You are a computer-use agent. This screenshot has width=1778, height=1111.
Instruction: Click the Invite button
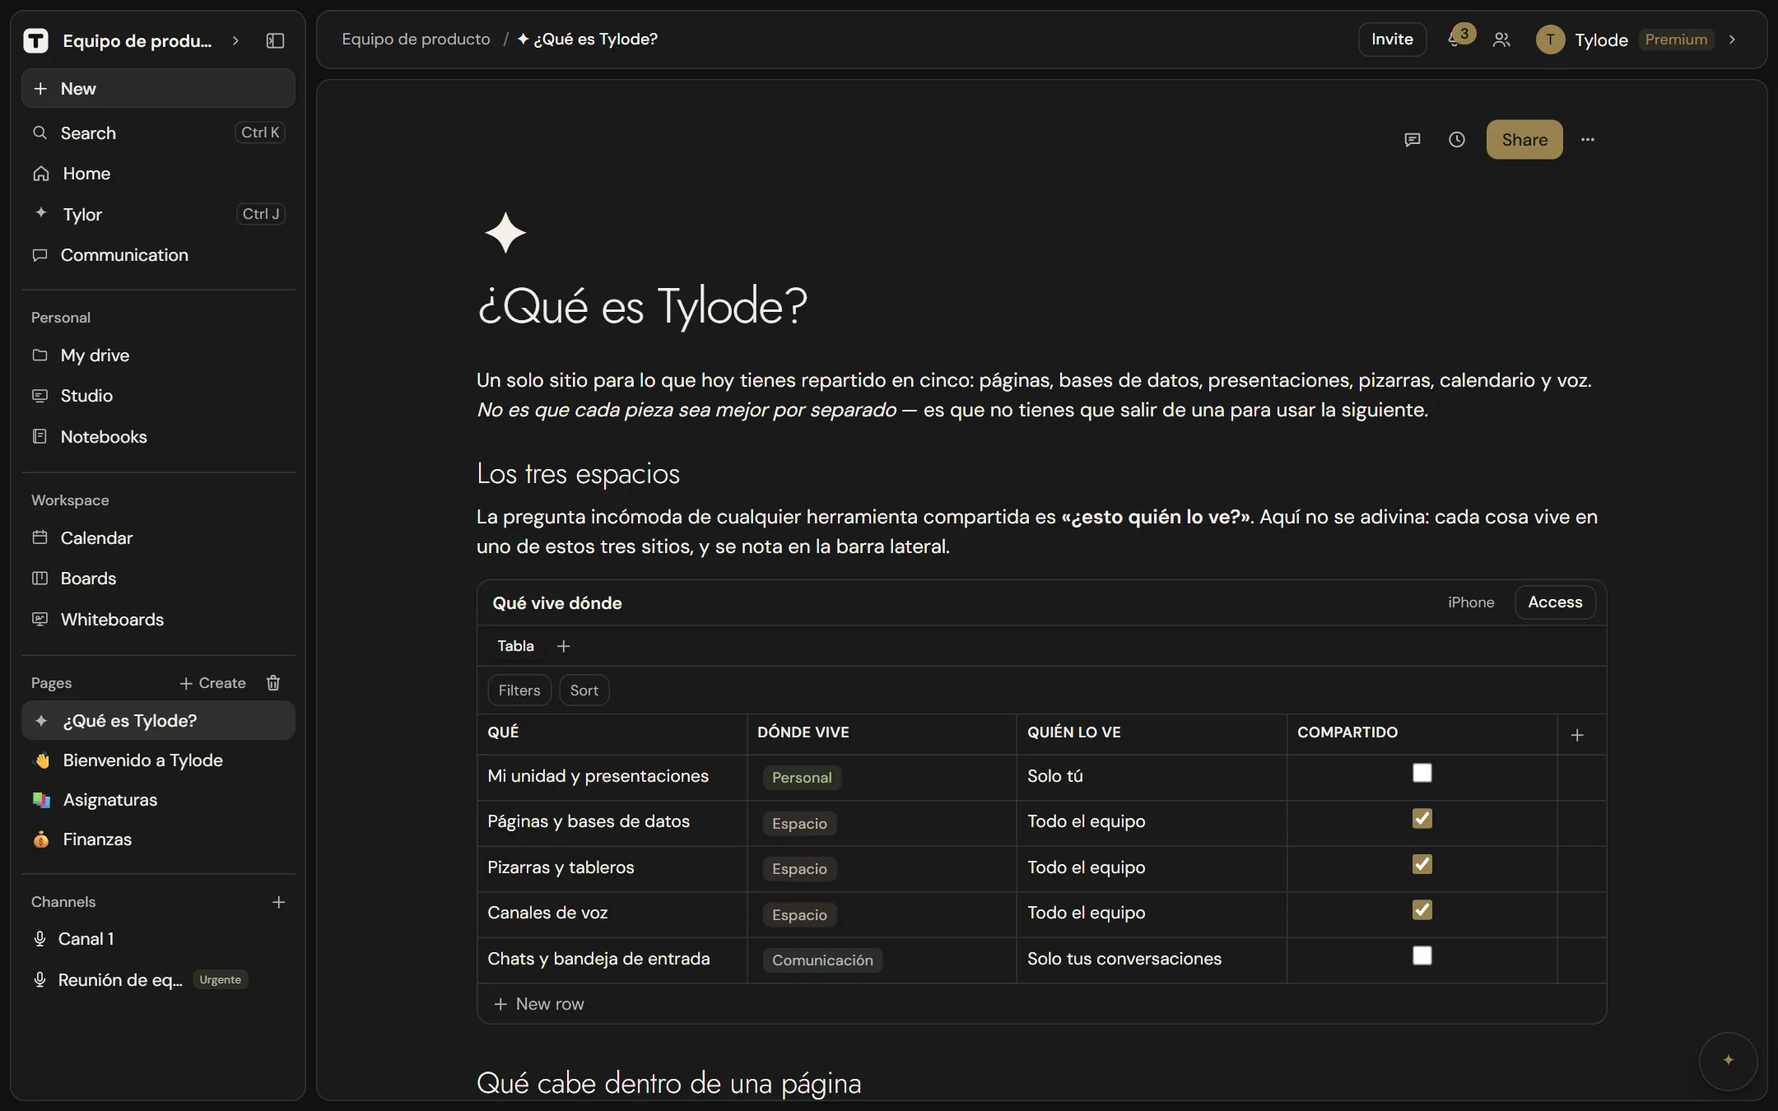click(x=1392, y=40)
